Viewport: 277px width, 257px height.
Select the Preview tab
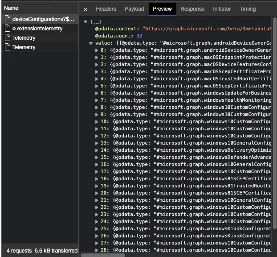pyautogui.click(x=163, y=9)
